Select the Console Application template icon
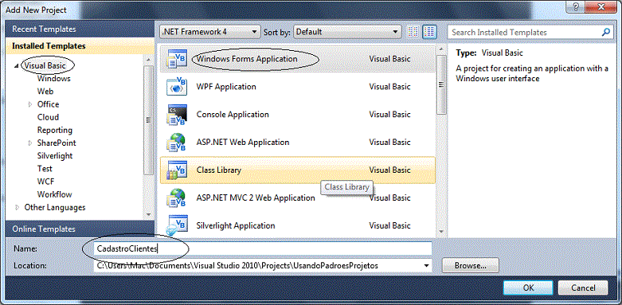This screenshot has width=622, height=305. [x=177, y=115]
